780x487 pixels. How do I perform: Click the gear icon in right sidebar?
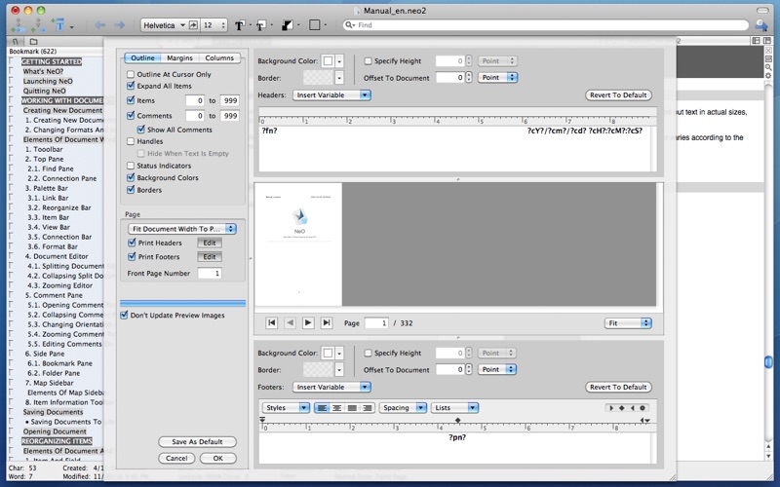point(768,76)
